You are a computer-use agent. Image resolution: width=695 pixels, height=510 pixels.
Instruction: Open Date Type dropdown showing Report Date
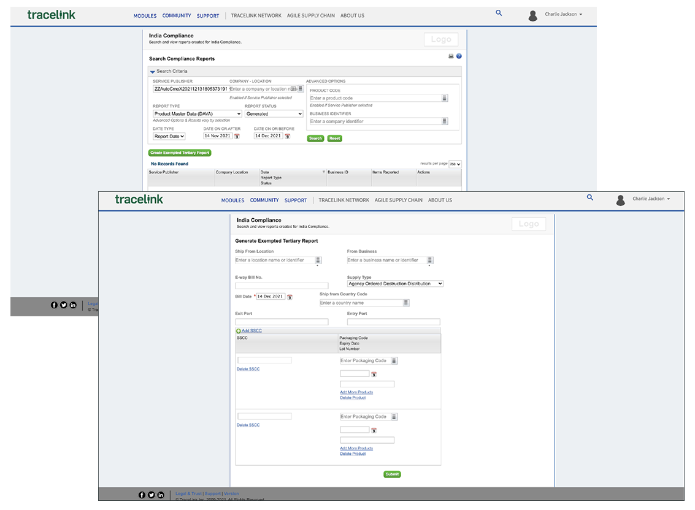[169, 137]
